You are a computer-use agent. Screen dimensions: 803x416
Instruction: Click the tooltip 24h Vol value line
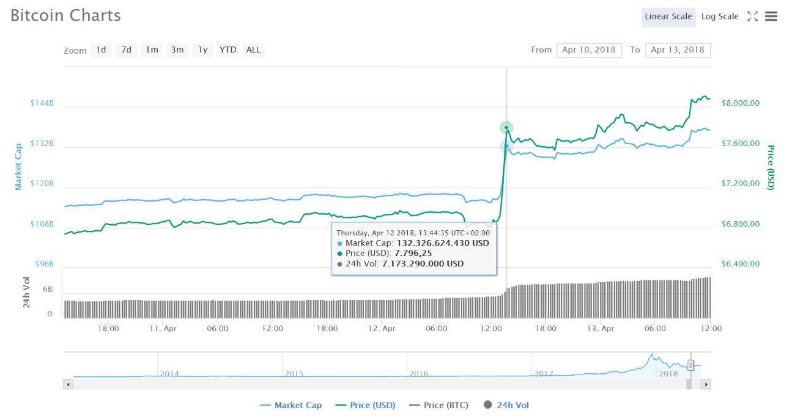coord(400,264)
